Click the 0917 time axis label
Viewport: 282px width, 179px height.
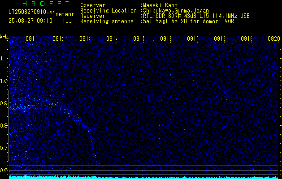[192, 39]
